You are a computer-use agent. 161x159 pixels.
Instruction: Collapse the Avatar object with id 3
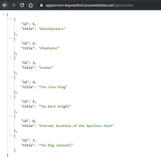coord(10,58)
